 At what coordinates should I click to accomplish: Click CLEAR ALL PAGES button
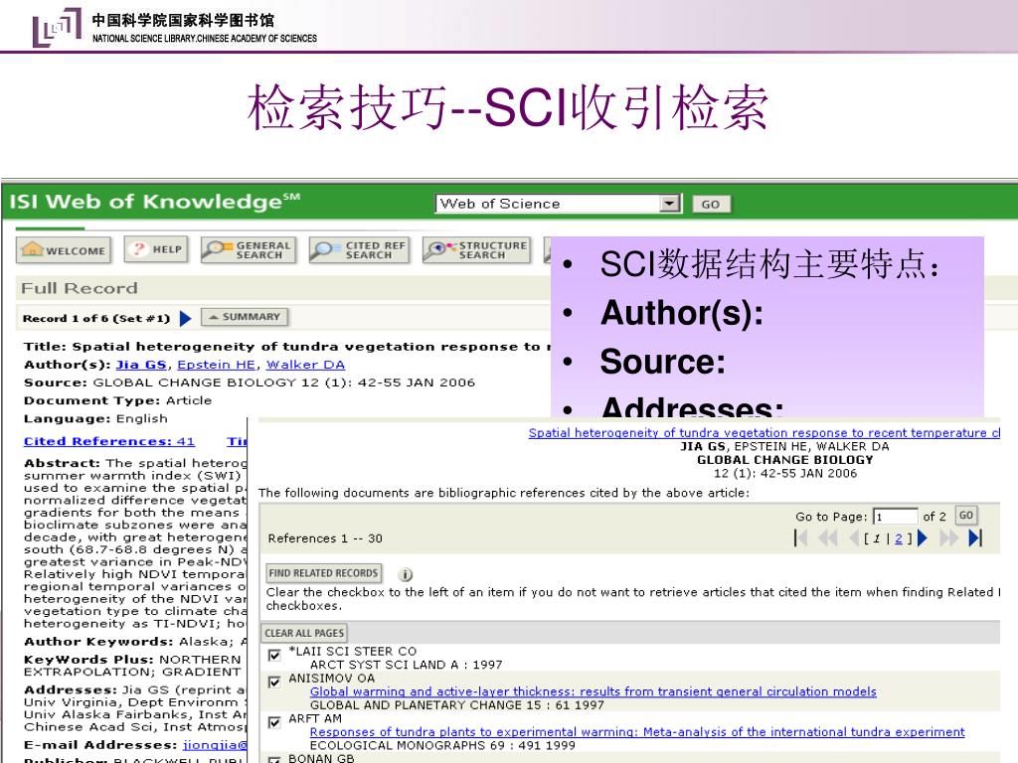click(304, 633)
